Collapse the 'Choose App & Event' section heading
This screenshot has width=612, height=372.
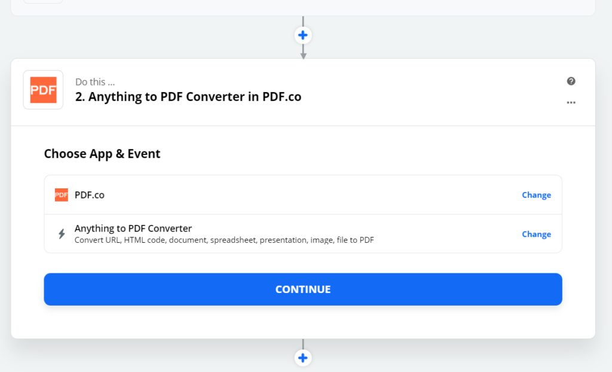[102, 154]
